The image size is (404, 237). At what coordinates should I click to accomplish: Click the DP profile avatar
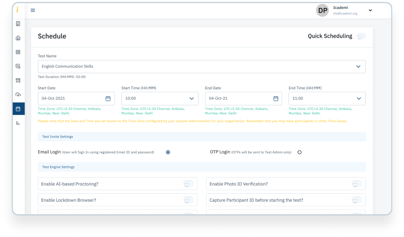pos(322,10)
